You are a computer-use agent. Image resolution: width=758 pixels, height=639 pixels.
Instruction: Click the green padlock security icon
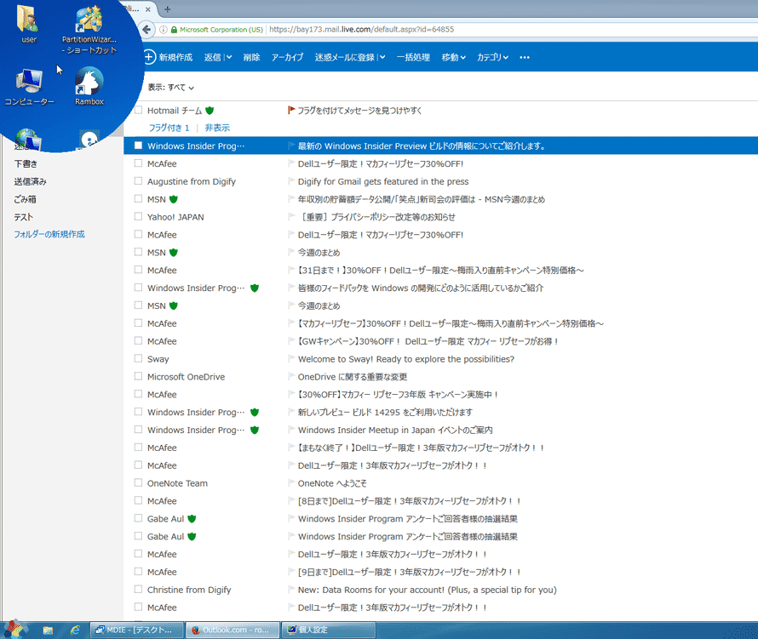[174, 30]
